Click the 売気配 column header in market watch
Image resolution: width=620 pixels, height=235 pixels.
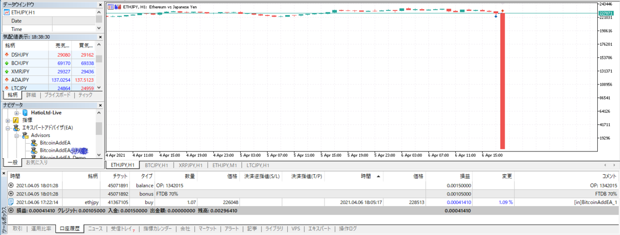click(x=63, y=45)
